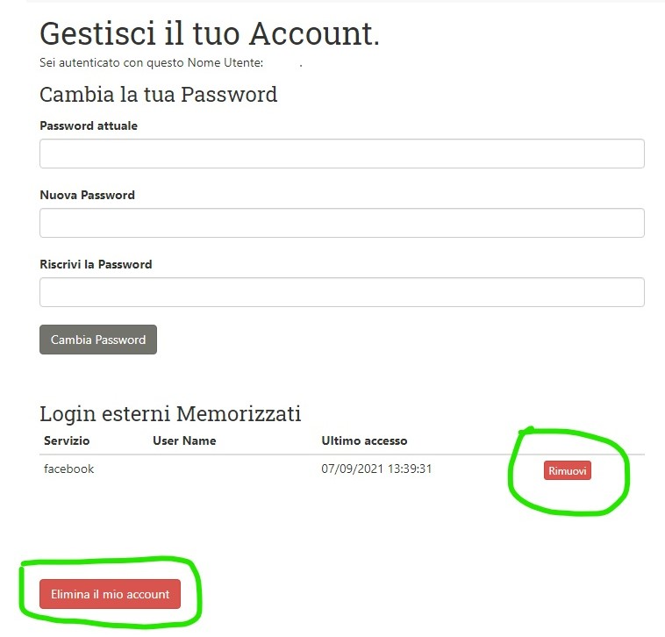Select the Ultimo accesso column header

coord(364,440)
